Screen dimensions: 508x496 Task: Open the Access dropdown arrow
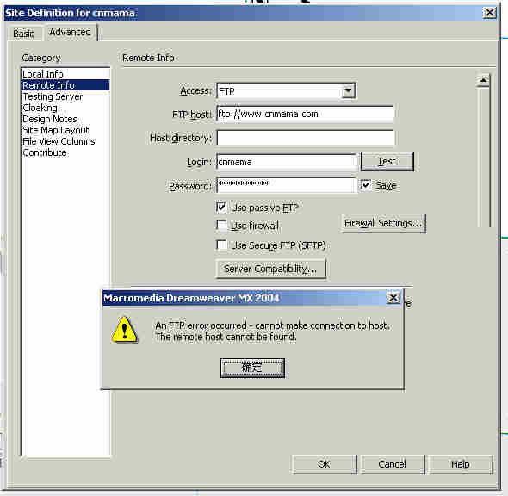(348, 90)
